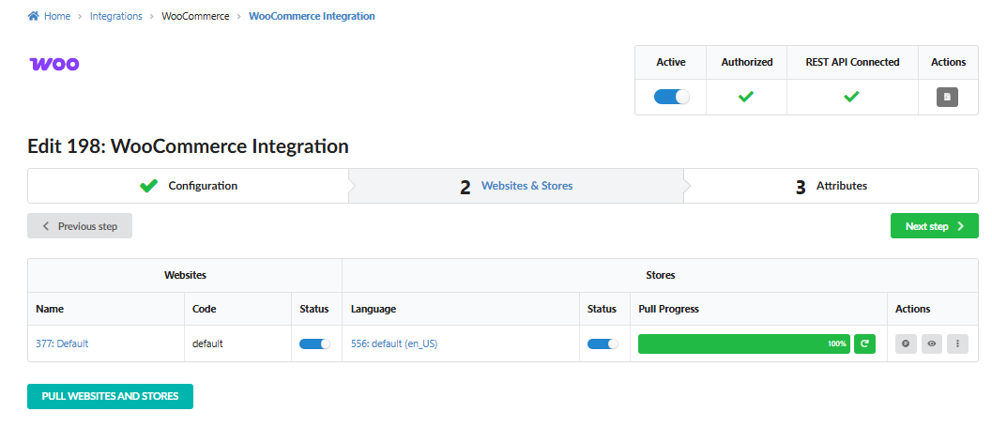Click the Woo logo
992x427 pixels.
coord(54,64)
